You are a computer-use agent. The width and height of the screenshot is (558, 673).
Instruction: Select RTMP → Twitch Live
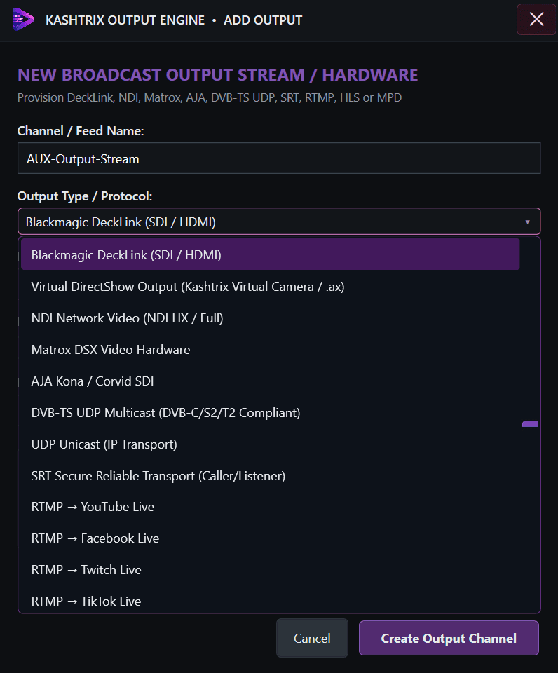pos(271,569)
